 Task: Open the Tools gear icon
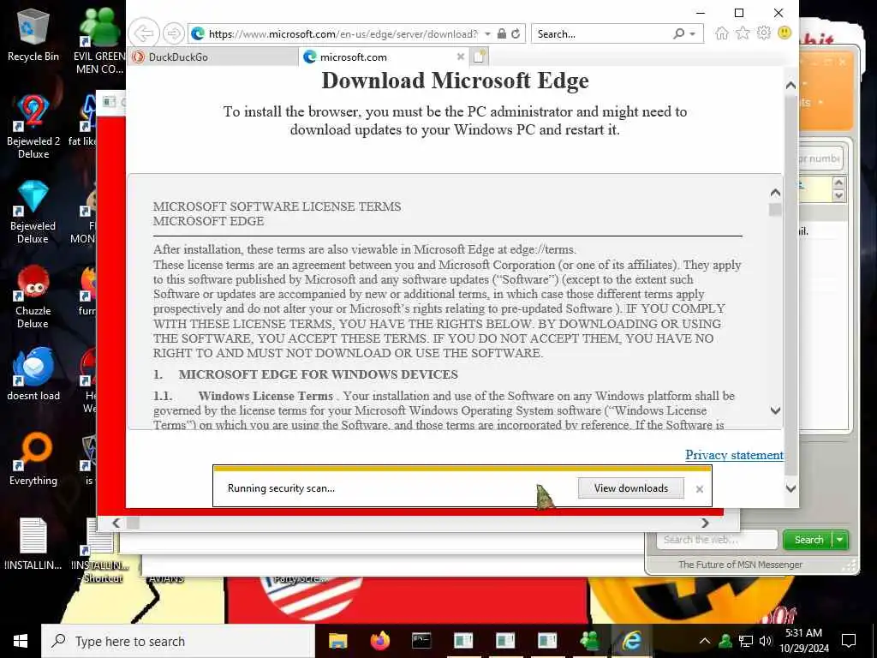(x=763, y=33)
